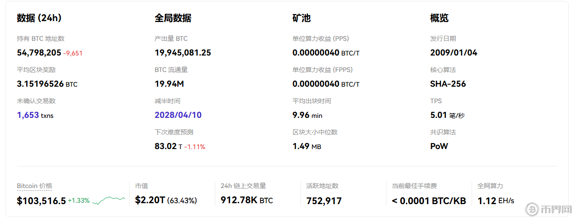Select the output value 19,945,081.25

183,53
